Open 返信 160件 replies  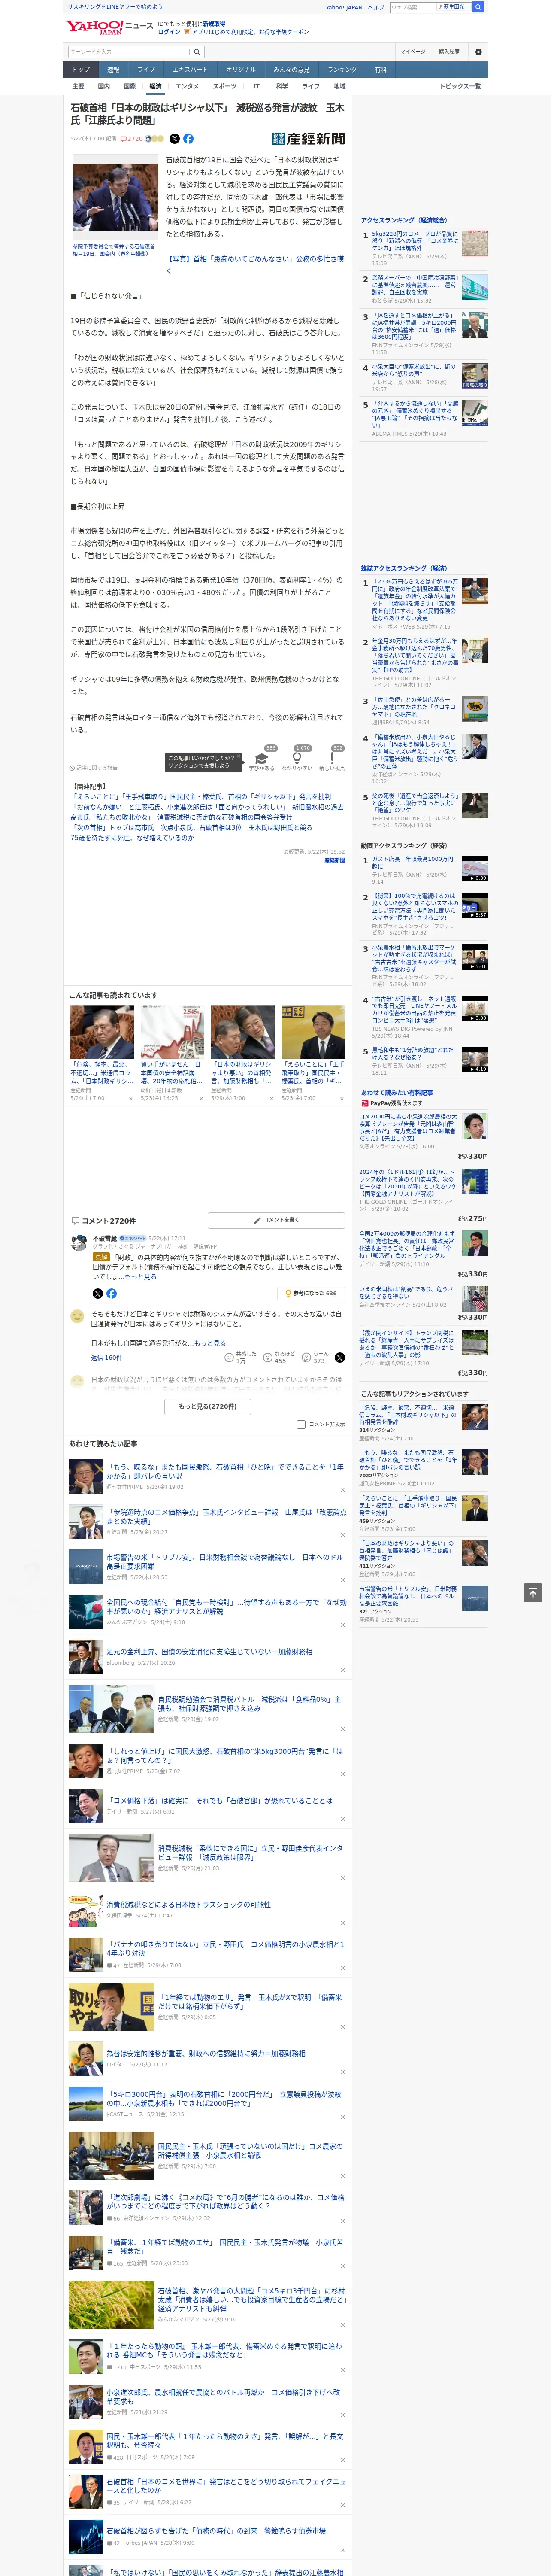click(106, 1358)
